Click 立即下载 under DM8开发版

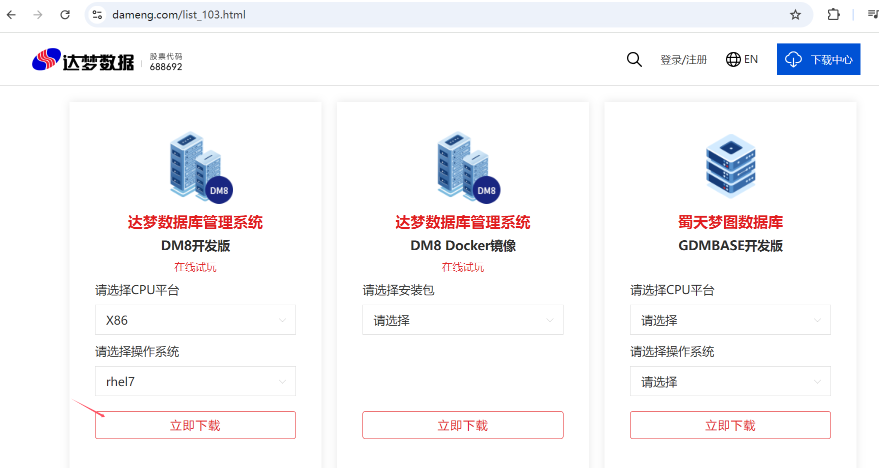point(195,425)
